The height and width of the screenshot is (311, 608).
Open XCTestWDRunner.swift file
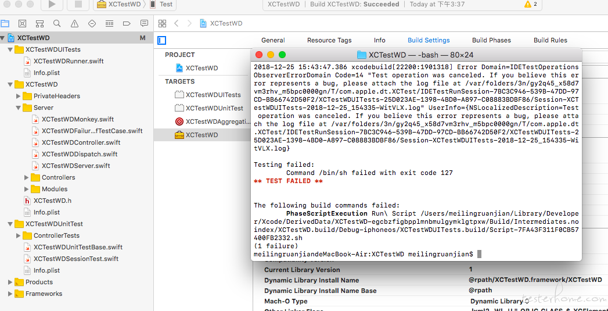[69, 61]
